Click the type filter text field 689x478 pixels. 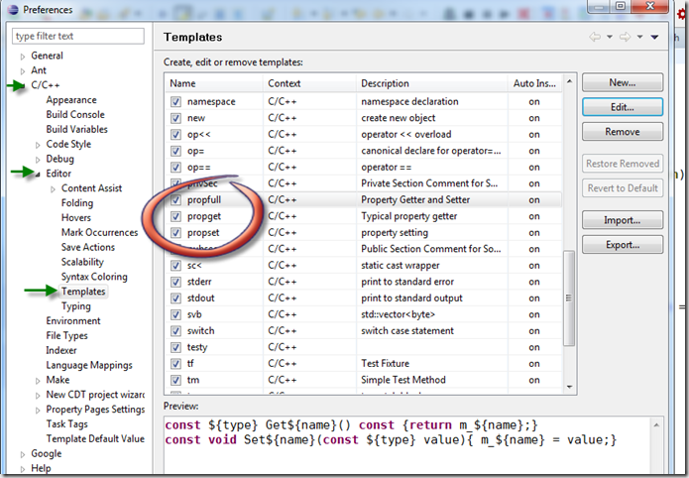pos(77,36)
